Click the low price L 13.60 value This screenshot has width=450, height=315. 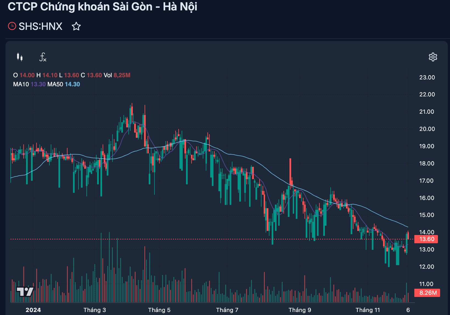pyautogui.click(x=69, y=75)
